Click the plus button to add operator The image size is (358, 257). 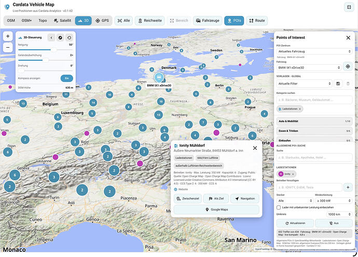point(348,187)
